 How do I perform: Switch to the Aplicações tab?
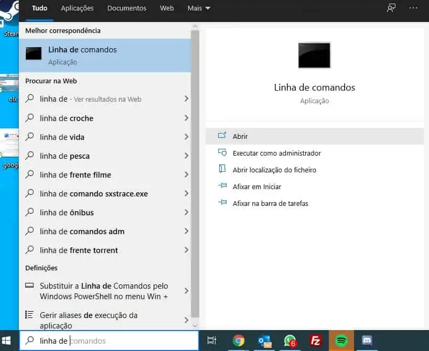(x=77, y=8)
